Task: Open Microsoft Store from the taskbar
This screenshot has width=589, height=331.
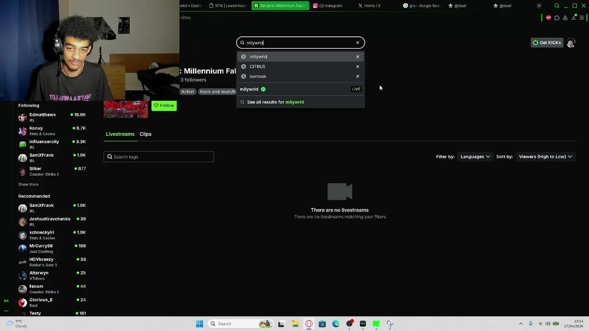Action: [x=322, y=324]
